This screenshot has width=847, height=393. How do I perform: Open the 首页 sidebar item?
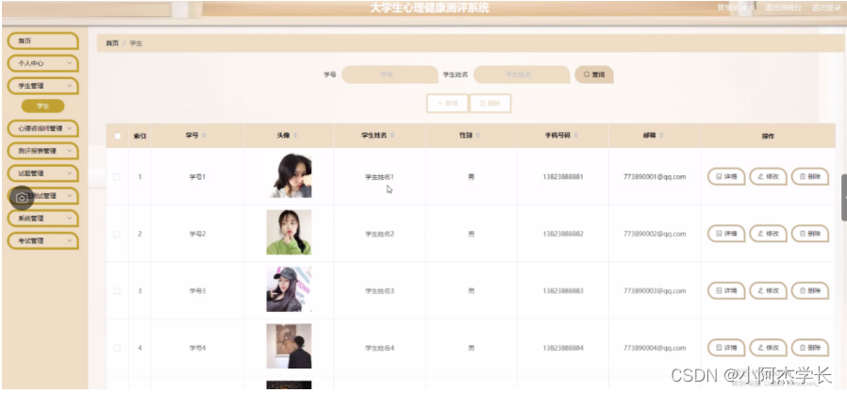point(42,41)
